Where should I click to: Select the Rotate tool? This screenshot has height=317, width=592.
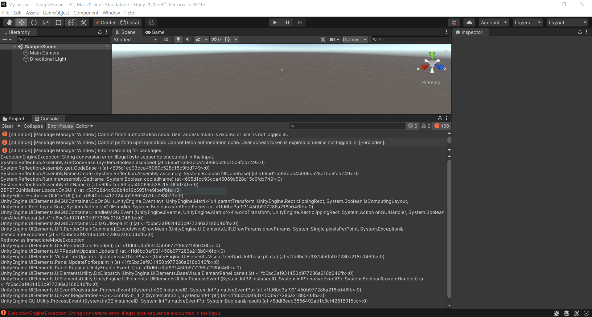pos(34,22)
